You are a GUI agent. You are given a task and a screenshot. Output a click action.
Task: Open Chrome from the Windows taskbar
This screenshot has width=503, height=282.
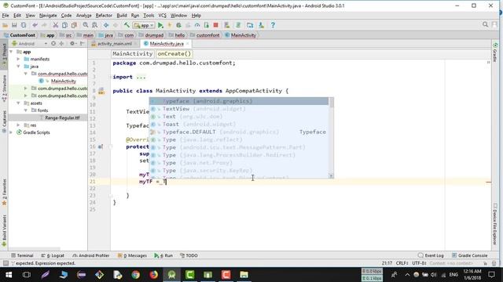pyautogui.click(x=136, y=275)
